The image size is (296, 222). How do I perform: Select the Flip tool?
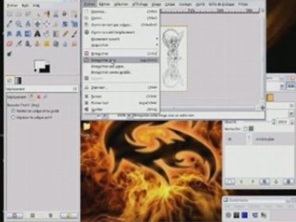click(x=28, y=34)
